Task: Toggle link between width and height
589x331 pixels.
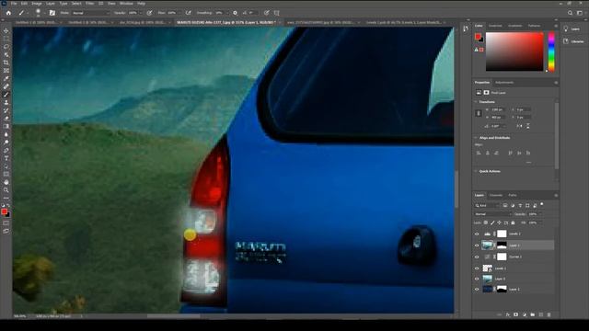Action: (x=479, y=113)
